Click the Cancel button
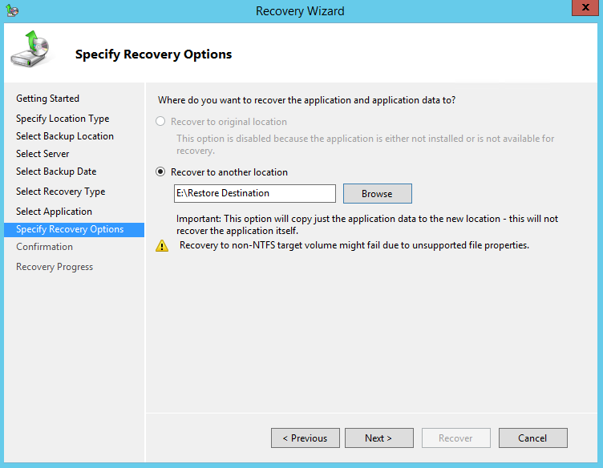This screenshot has width=603, height=468. click(532, 438)
